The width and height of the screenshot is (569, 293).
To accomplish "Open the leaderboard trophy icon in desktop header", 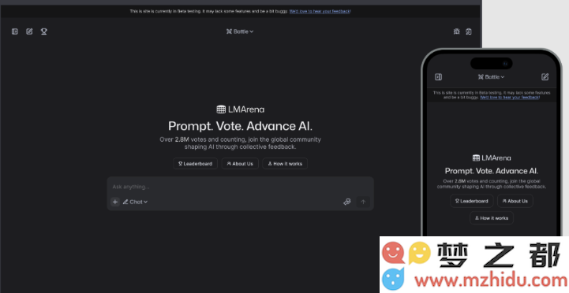I will coord(44,32).
